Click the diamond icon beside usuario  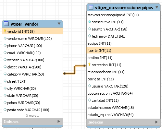coord(89,86)
